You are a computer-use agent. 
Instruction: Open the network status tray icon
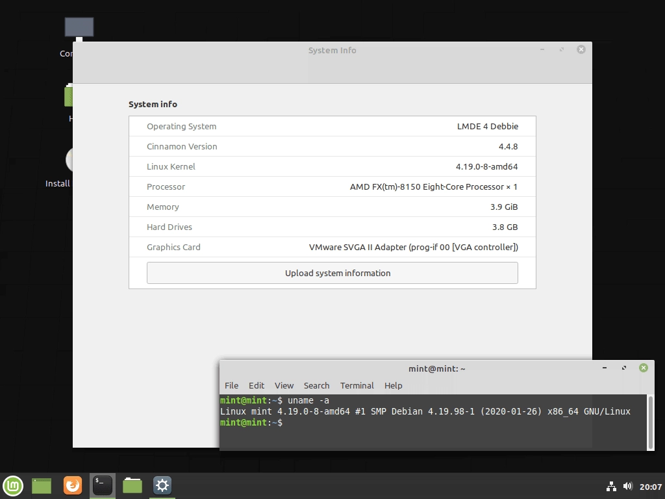point(611,485)
